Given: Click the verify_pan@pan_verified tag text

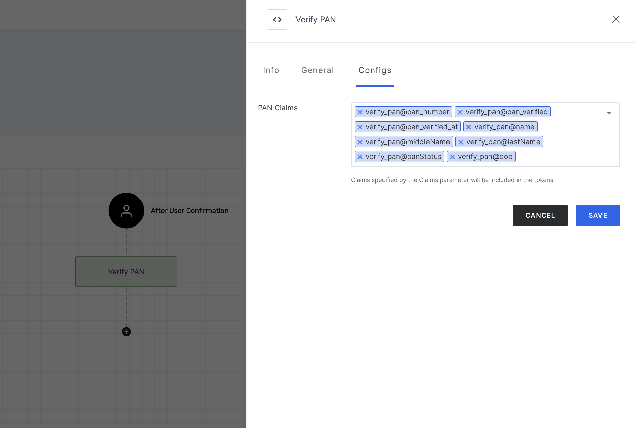Looking at the screenshot, I should coord(506,112).
